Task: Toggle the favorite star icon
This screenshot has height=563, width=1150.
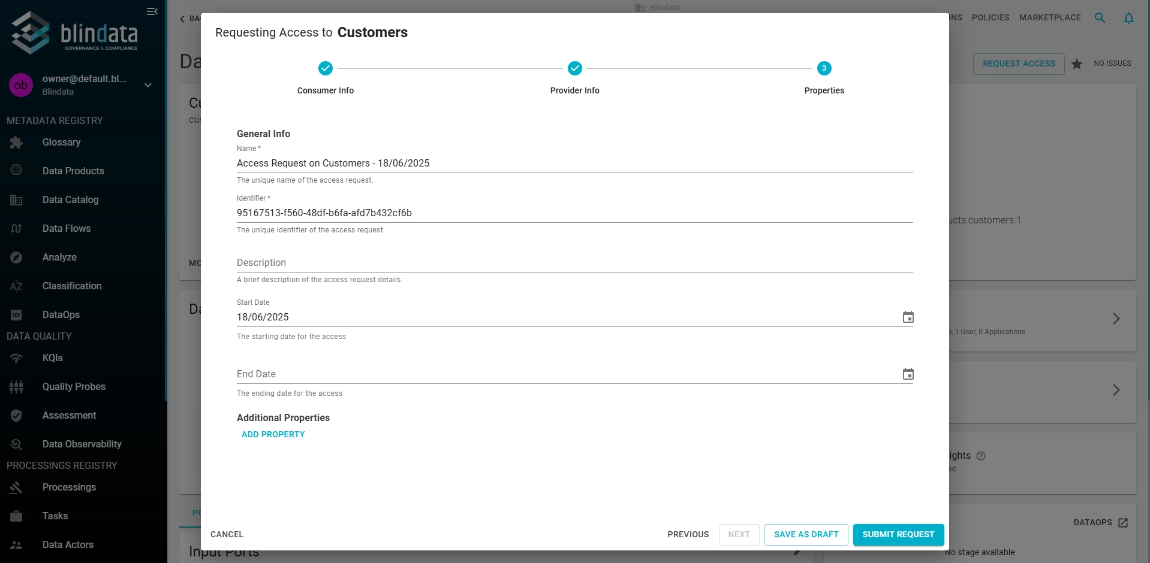Action: pyautogui.click(x=1077, y=63)
